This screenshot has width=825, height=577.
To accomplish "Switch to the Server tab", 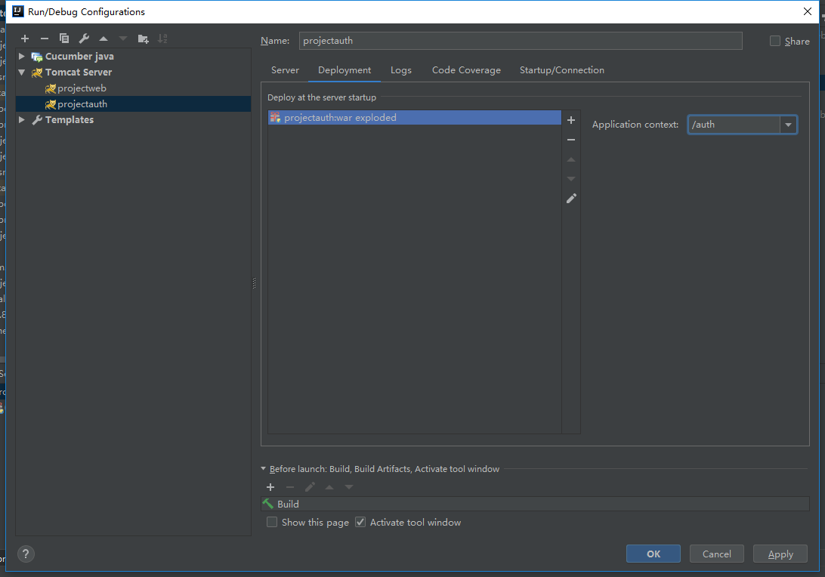I will coord(285,70).
